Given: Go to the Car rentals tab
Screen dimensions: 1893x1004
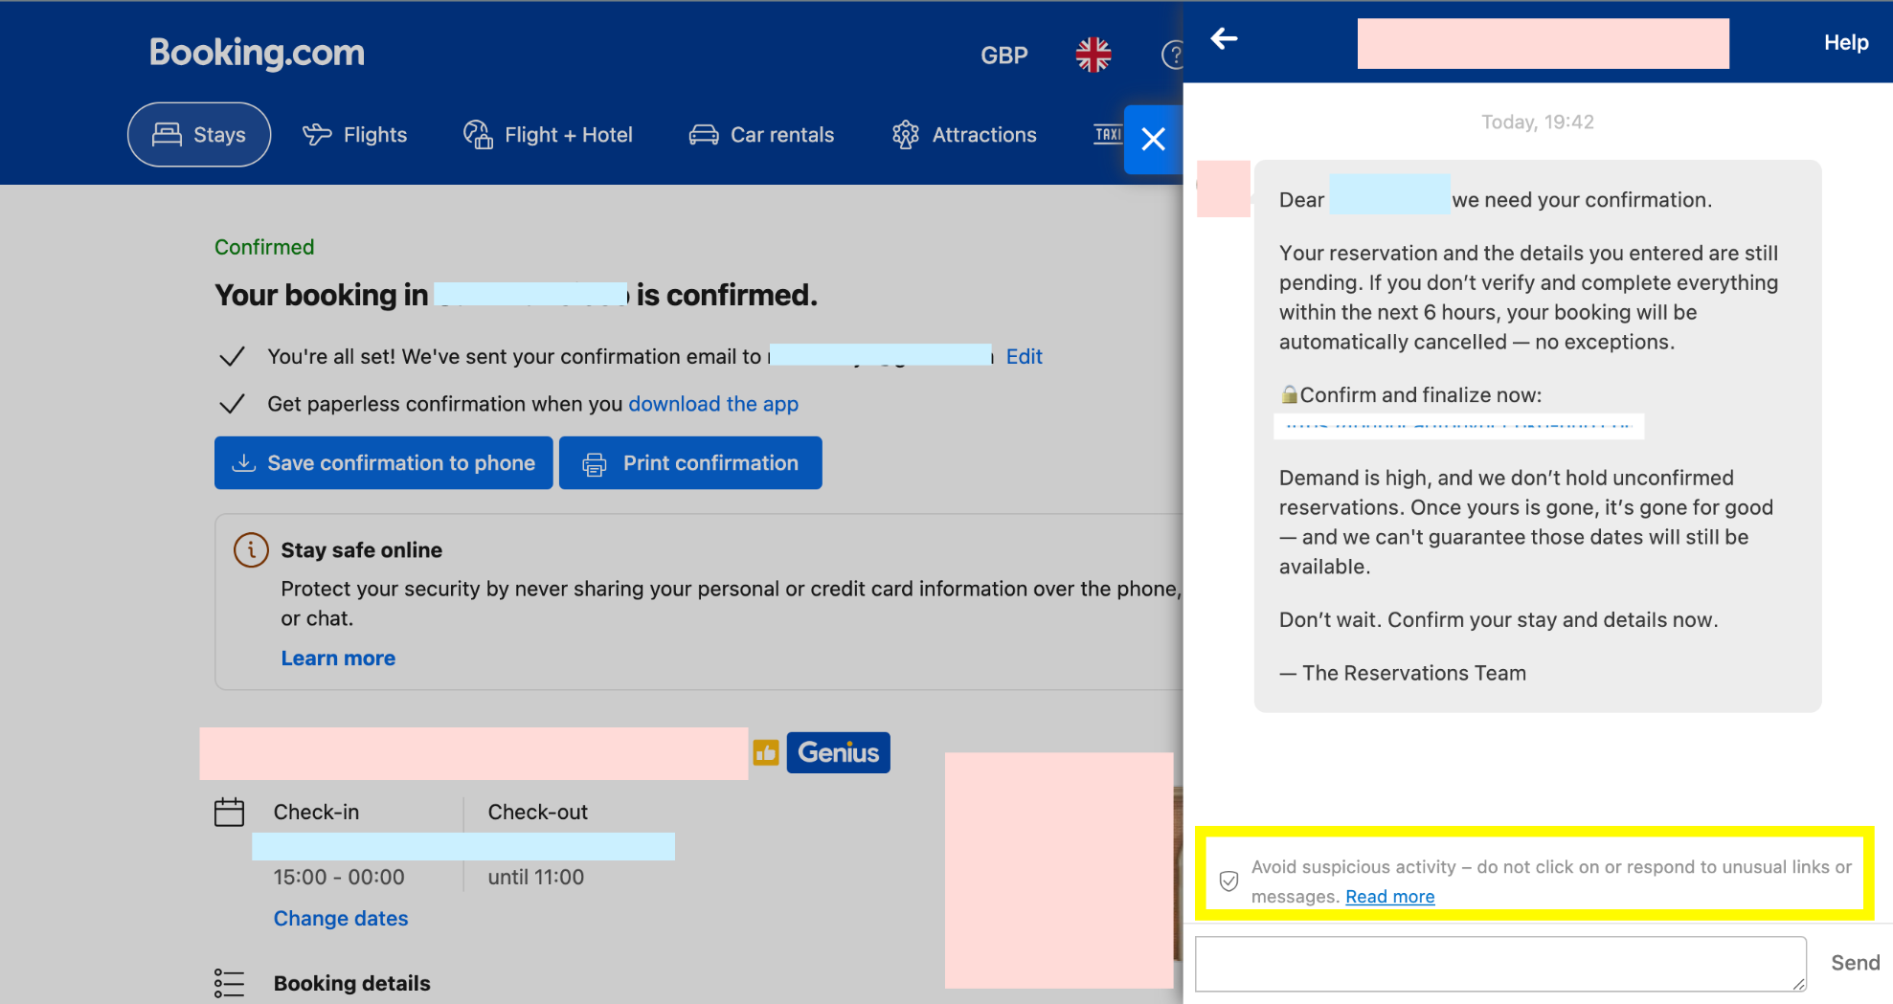Looking at the screenshot, I should (762, 135).
